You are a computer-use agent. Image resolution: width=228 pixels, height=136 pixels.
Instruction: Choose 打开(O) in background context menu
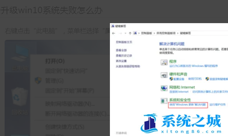coord(55,61)
